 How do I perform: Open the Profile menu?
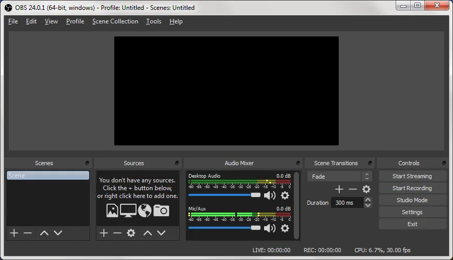(x=75, y=21)
